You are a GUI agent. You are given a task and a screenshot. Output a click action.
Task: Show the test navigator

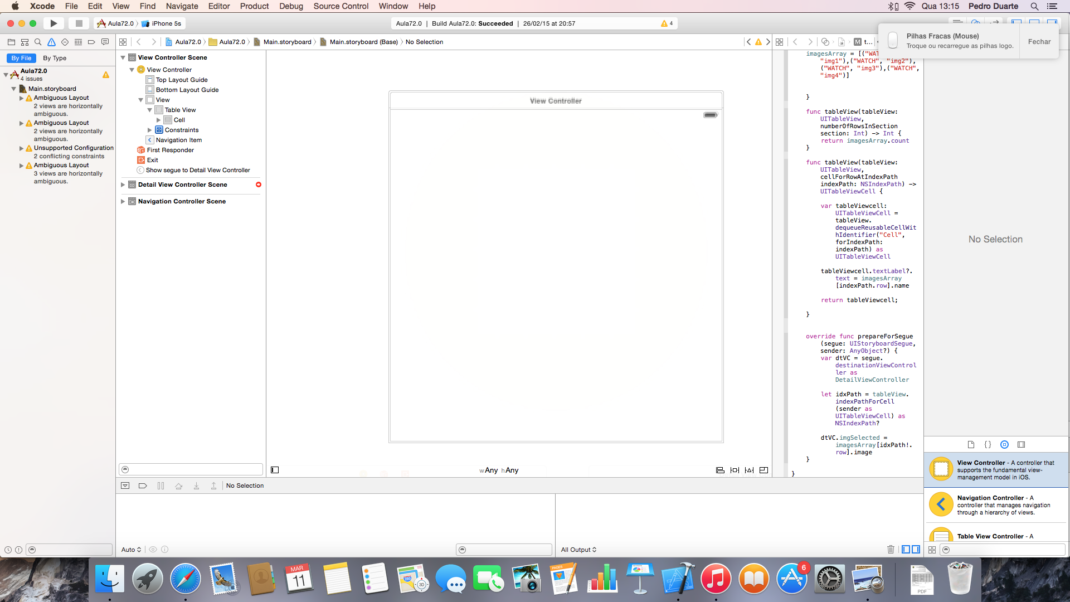[x=65, y=42]
